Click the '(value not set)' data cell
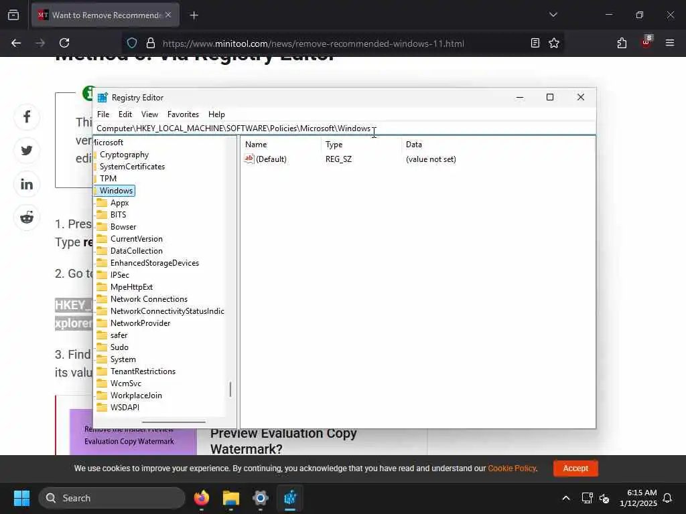686x514 pixels. (x=431, y=159)
